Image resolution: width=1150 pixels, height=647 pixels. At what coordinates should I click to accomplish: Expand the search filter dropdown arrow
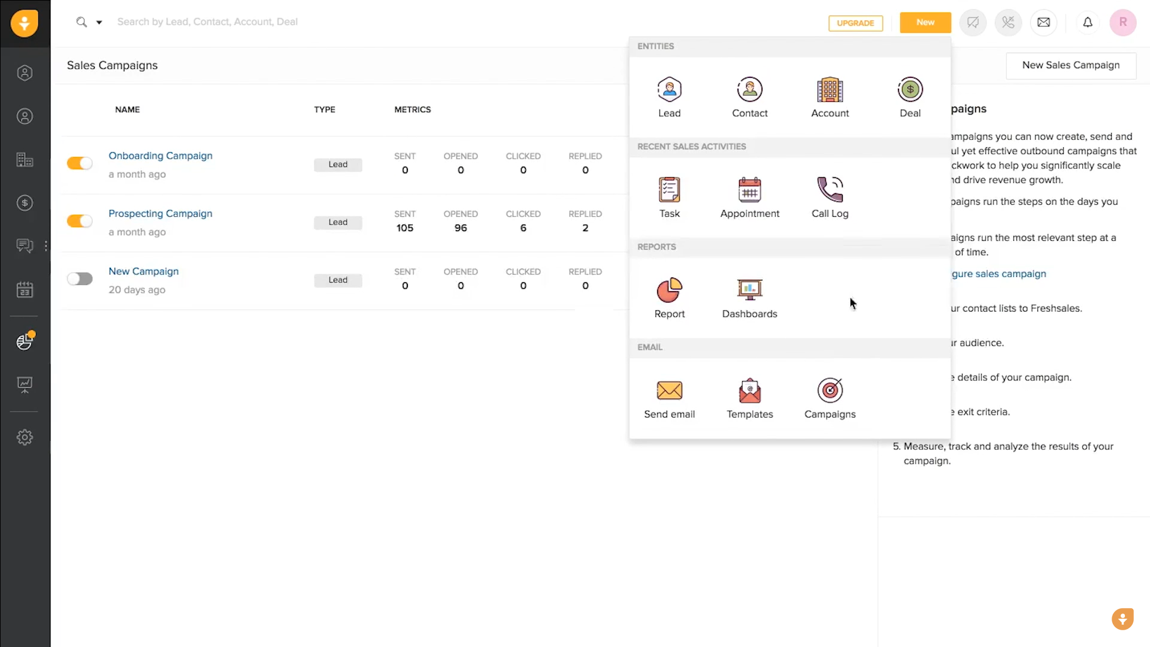tap(99, 23)
